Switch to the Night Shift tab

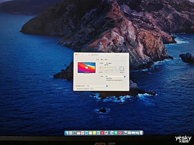point(106,60)
